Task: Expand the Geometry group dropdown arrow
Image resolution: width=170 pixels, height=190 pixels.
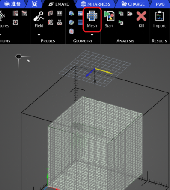Action: [x=92, y=35]
